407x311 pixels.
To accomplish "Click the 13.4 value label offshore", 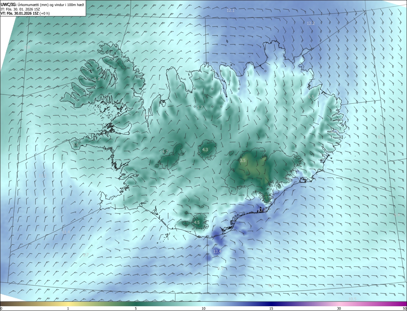I will pyautogui.click(x=217, y=252).
